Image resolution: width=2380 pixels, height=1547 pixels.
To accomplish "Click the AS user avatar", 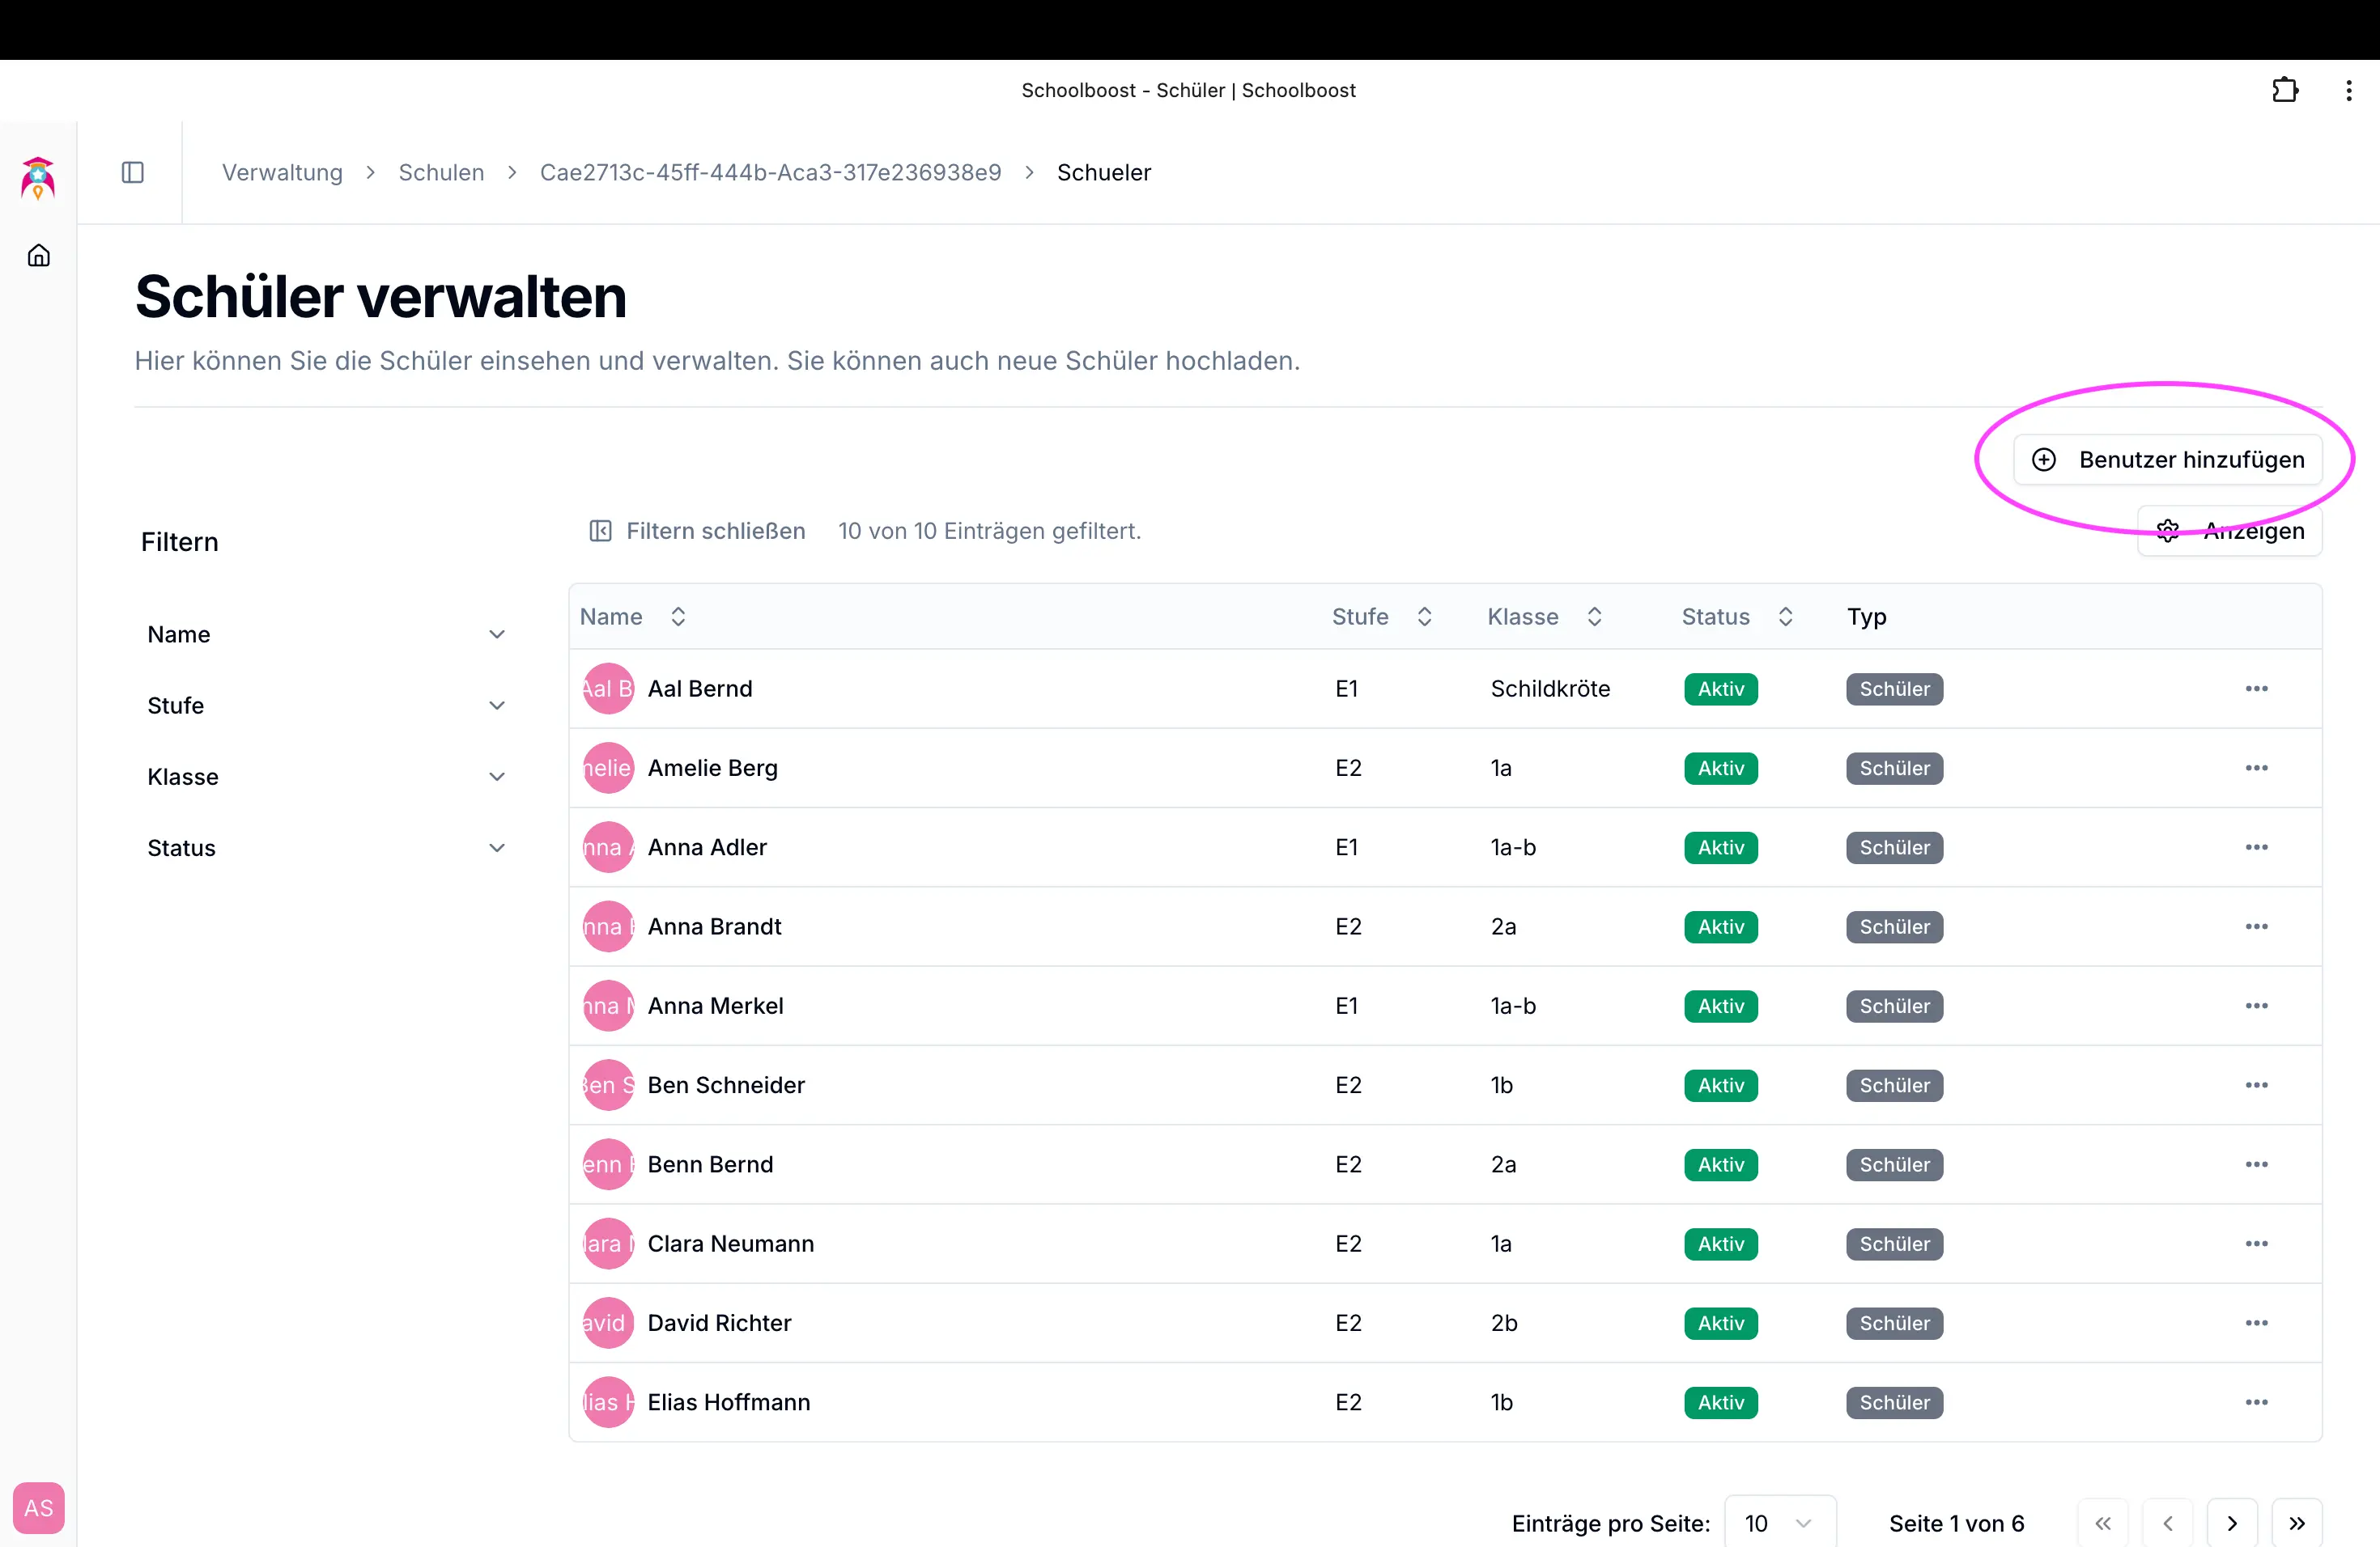I will [38, 1507].
